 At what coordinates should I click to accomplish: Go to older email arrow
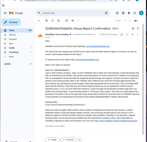point(130,20)
